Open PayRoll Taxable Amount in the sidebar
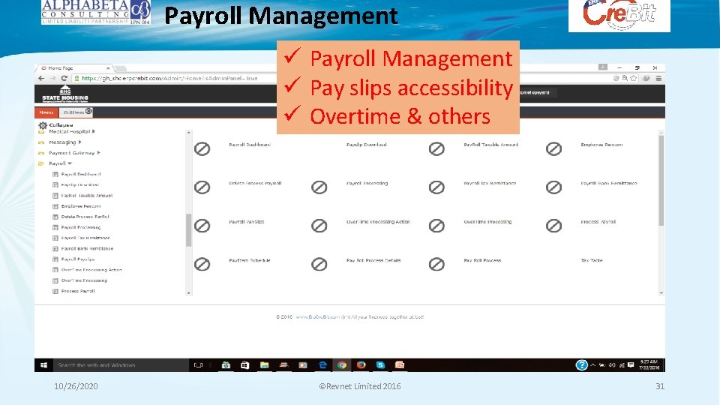The width and height of the screenshot is (720, 405). coord(87,196)
